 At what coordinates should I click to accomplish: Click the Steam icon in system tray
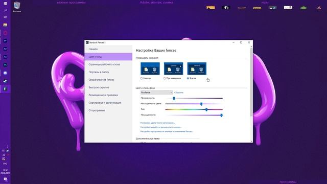point(7,150)
